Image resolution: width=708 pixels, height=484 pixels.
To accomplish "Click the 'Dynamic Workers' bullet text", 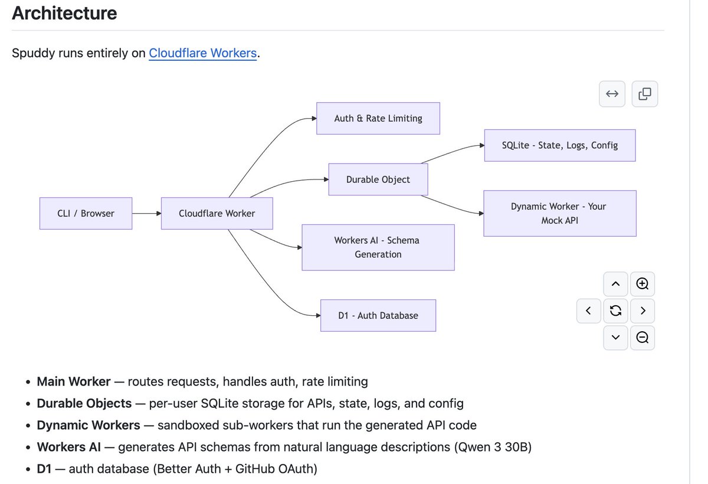I will (x=88, y=425).
